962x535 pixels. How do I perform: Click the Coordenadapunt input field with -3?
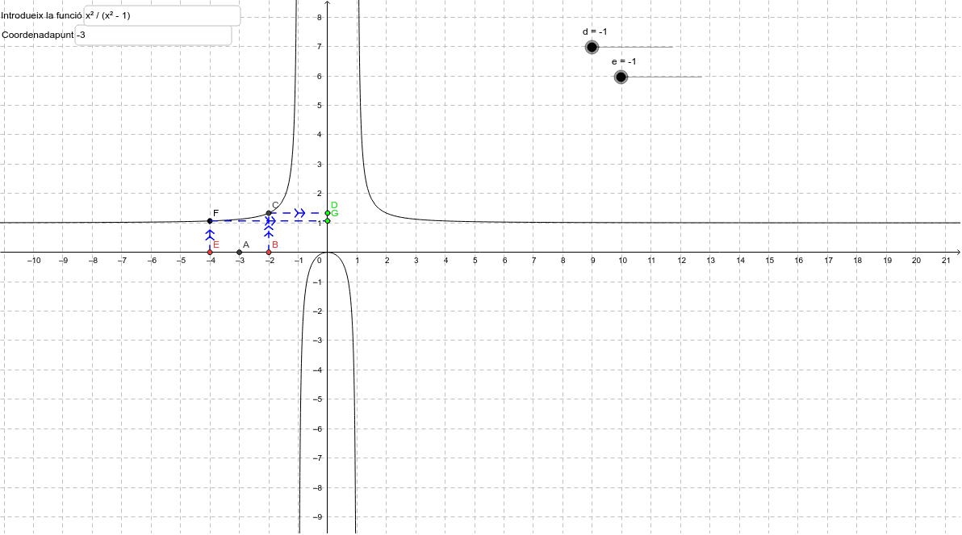click(153, 35)
